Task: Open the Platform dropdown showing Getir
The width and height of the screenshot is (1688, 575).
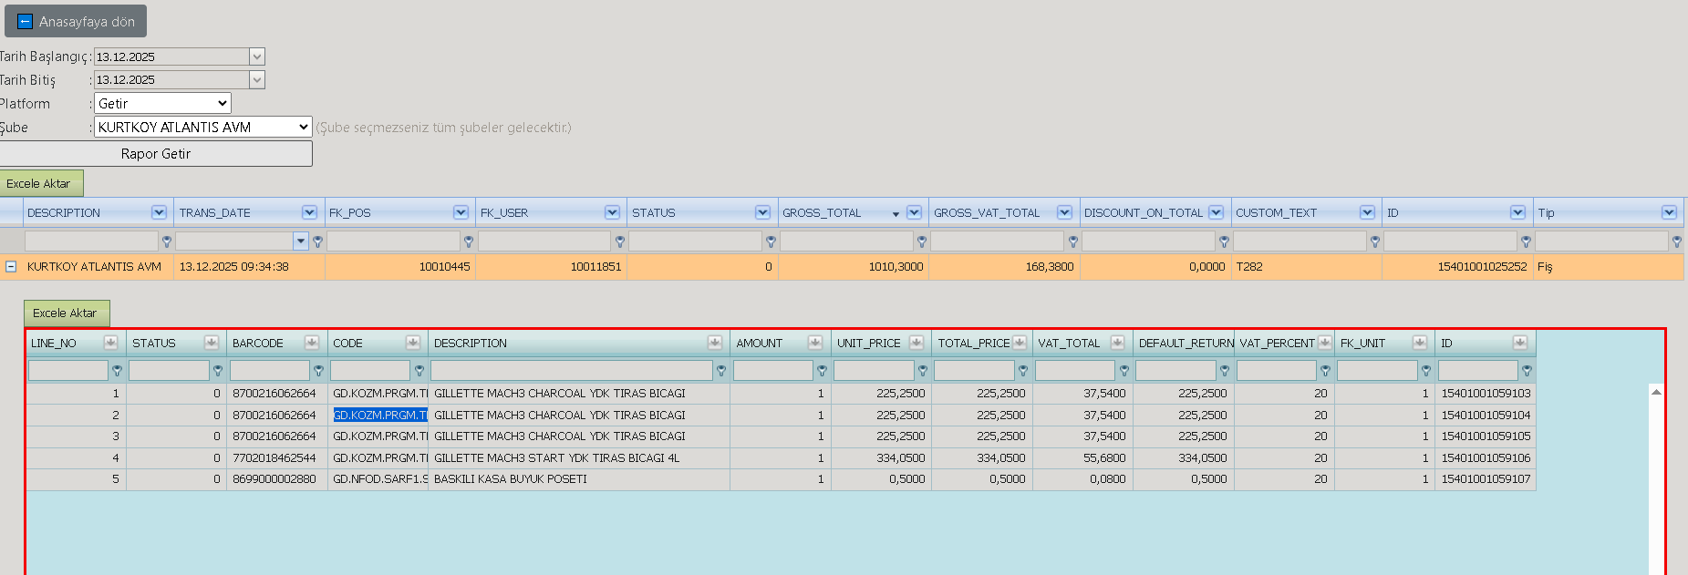Action: tap(162, 104)
